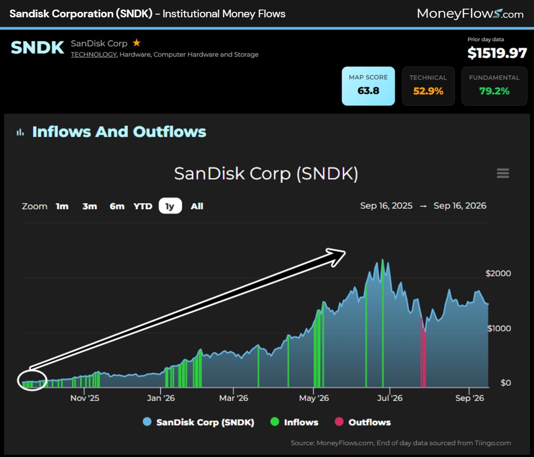
Task: Click the Source: MoneyFlows.com credit text
Action: click(401, 443)
